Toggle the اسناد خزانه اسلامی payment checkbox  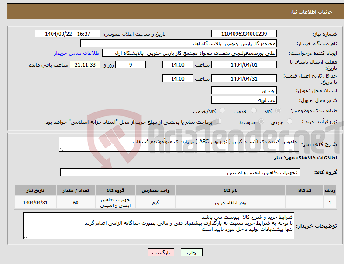pos(219,121)
